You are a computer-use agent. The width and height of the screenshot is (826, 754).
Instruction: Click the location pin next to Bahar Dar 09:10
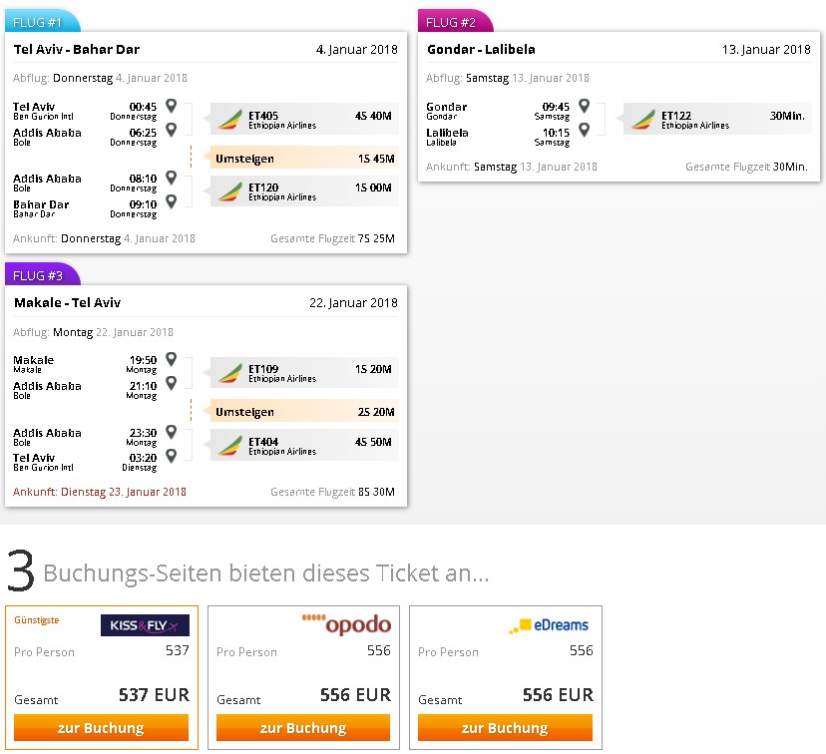pyautogui.click(x=172, y=201)
